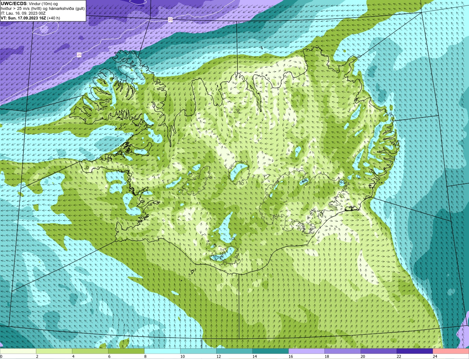Click the pale cream 0–2 m/s legend swatch
The width and height of the screenshot is (469, 359).
tap(19, 351)
